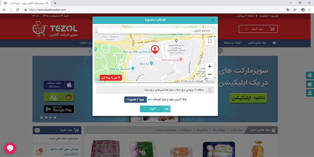The height and width of the screenshot is (157, 314).
Task: Click login/register button in the dialog
Action: [x=135, y=100]
